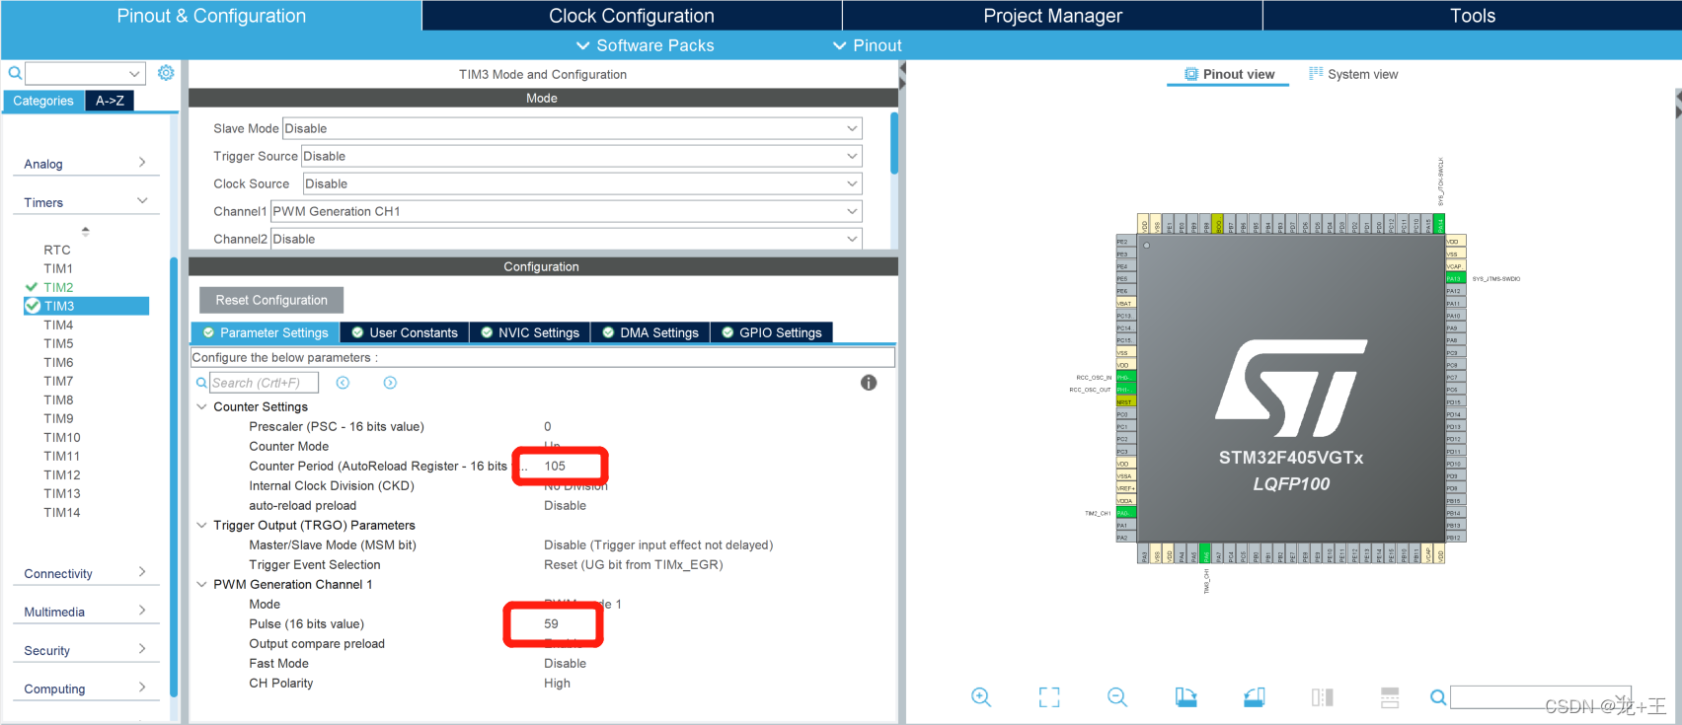Expand the Software Packs menu
This screenshot has height=725, width=1682.
pos(646,45)
